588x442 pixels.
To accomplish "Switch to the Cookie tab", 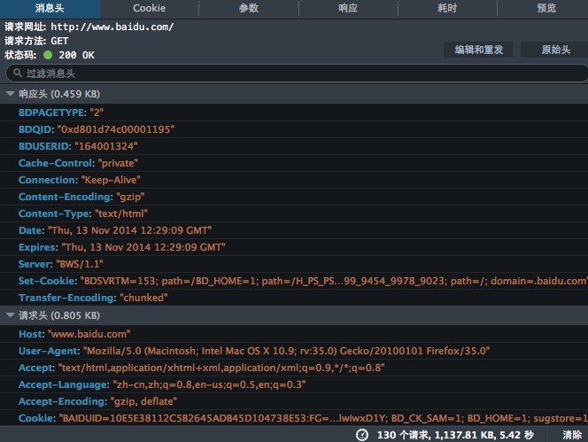I will tap(149, 8).
